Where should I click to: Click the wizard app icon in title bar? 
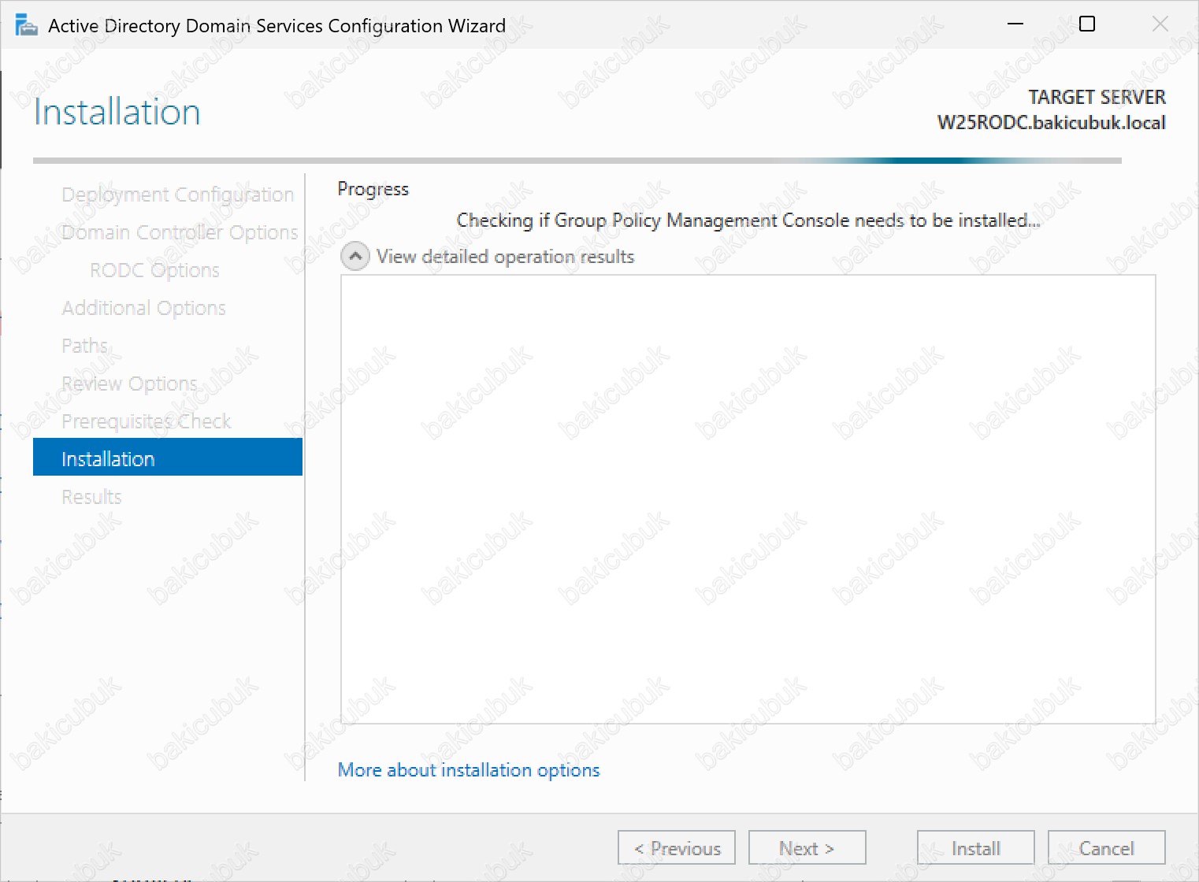coord(26,25)
